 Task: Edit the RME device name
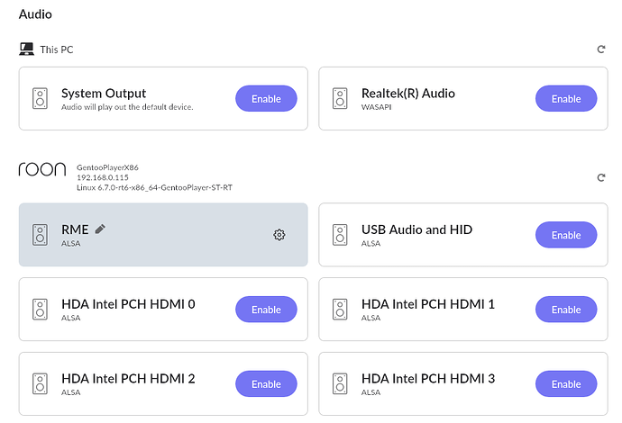click(100, 229)
